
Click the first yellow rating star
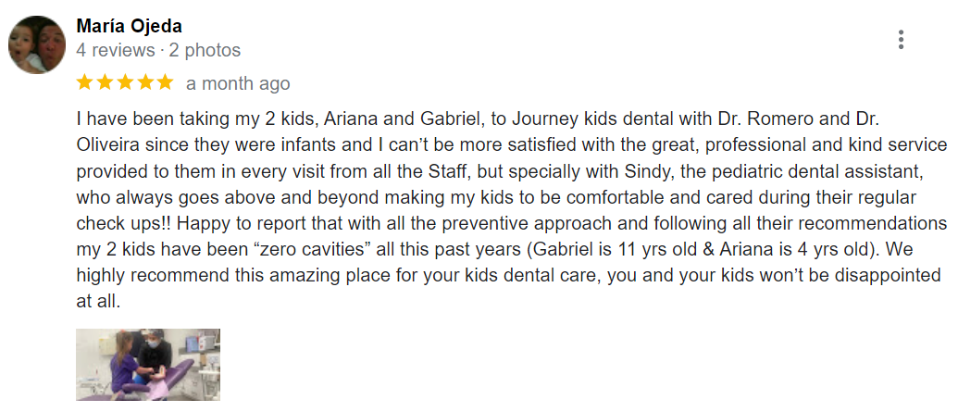[x=84, y=82]
